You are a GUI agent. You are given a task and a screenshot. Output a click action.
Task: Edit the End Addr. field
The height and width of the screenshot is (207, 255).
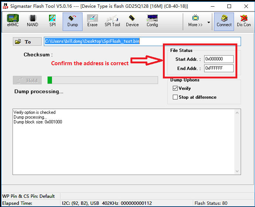pyautogui.click(x=219, y=68)
